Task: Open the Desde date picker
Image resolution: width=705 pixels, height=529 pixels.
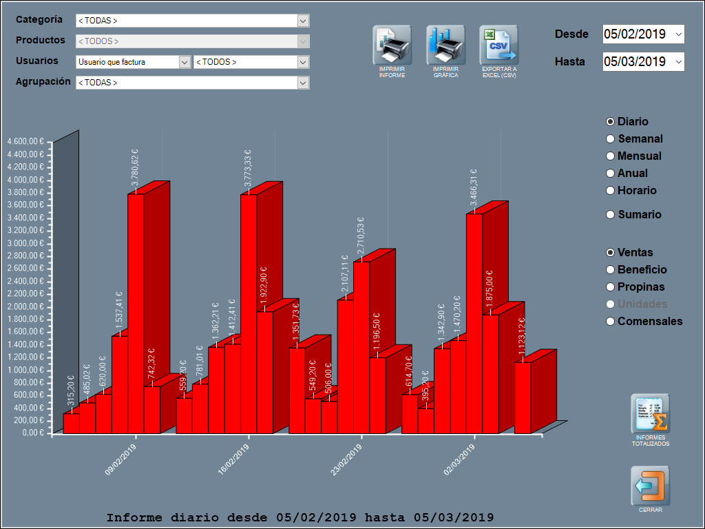Action: (679, 34)
